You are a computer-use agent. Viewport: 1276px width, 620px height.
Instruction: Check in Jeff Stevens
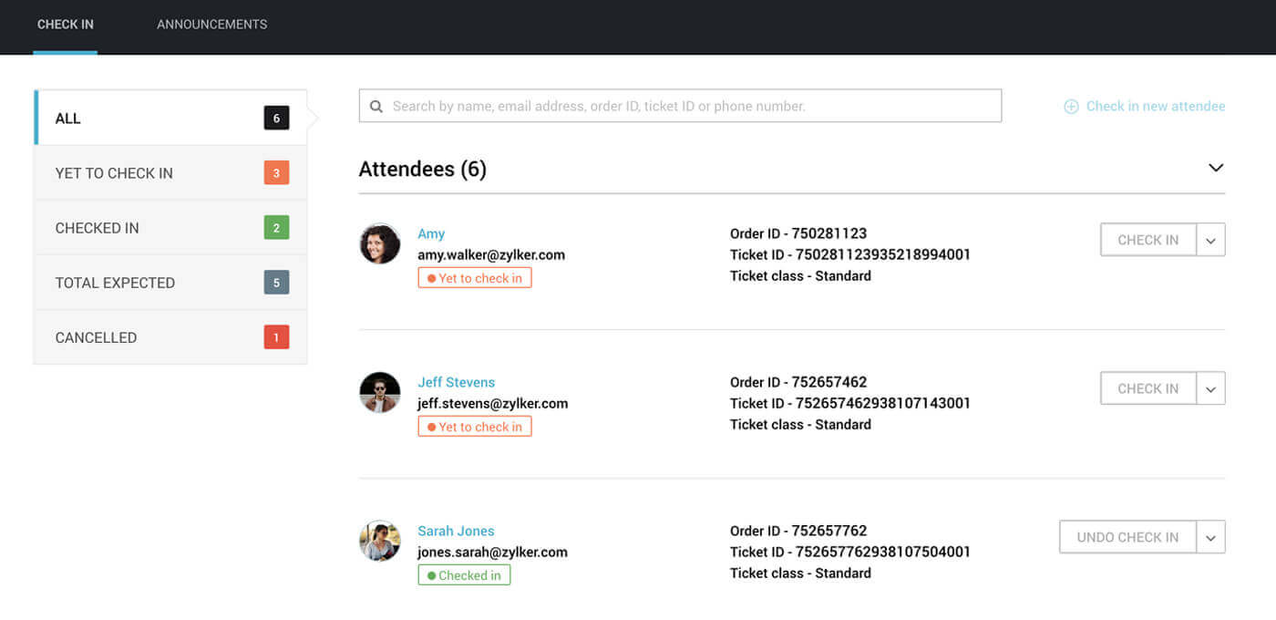tap(1147, 388)
